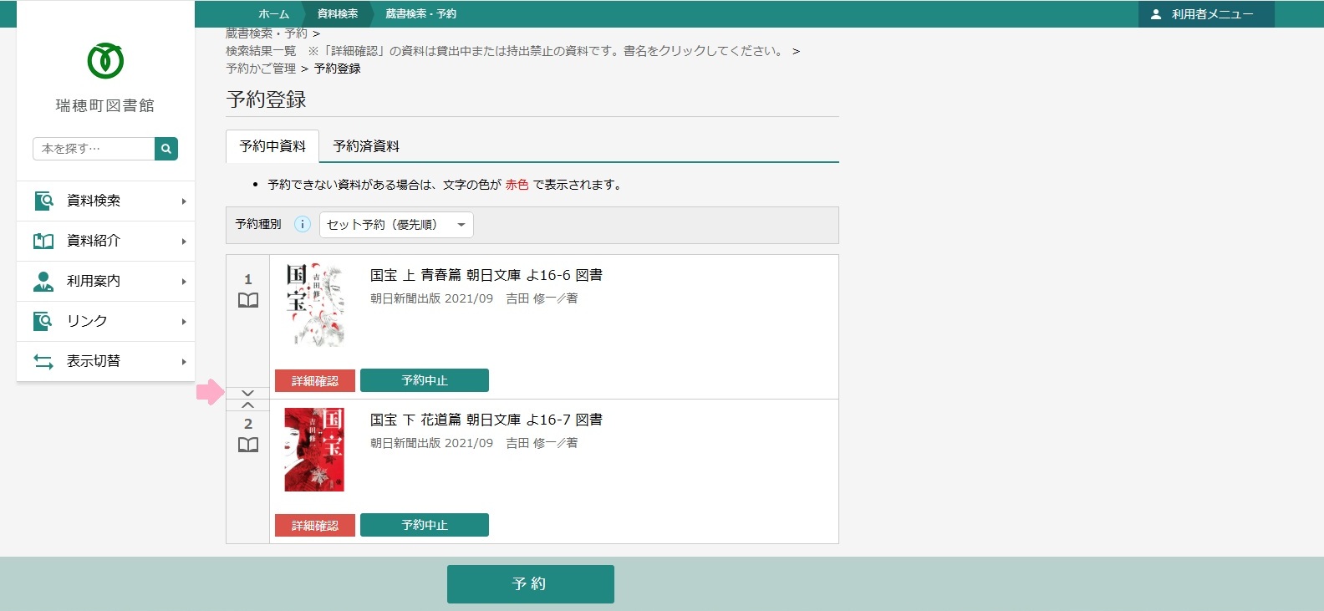Select the 予約中資料 tab
Viewport: 1324px width, 611px height.
pyautogui.click(x=272, y=146)
